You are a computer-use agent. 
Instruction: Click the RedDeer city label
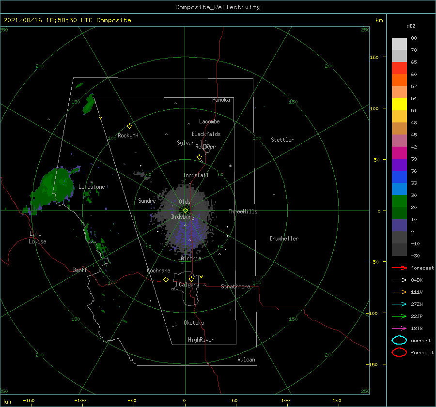[x=205, y=147]
